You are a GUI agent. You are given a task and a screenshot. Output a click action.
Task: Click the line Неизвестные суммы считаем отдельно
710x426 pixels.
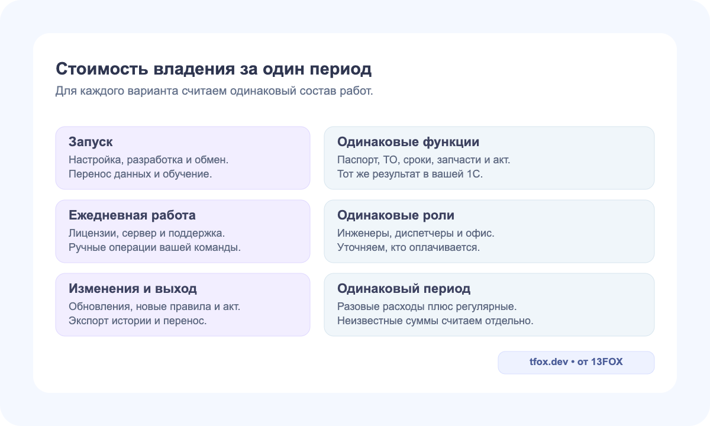point(435,321)
